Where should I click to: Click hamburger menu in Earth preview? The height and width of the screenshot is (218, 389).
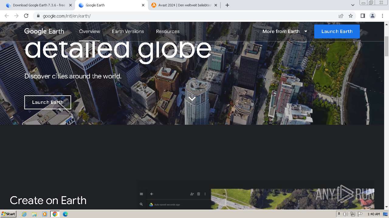tap(141, 194)
